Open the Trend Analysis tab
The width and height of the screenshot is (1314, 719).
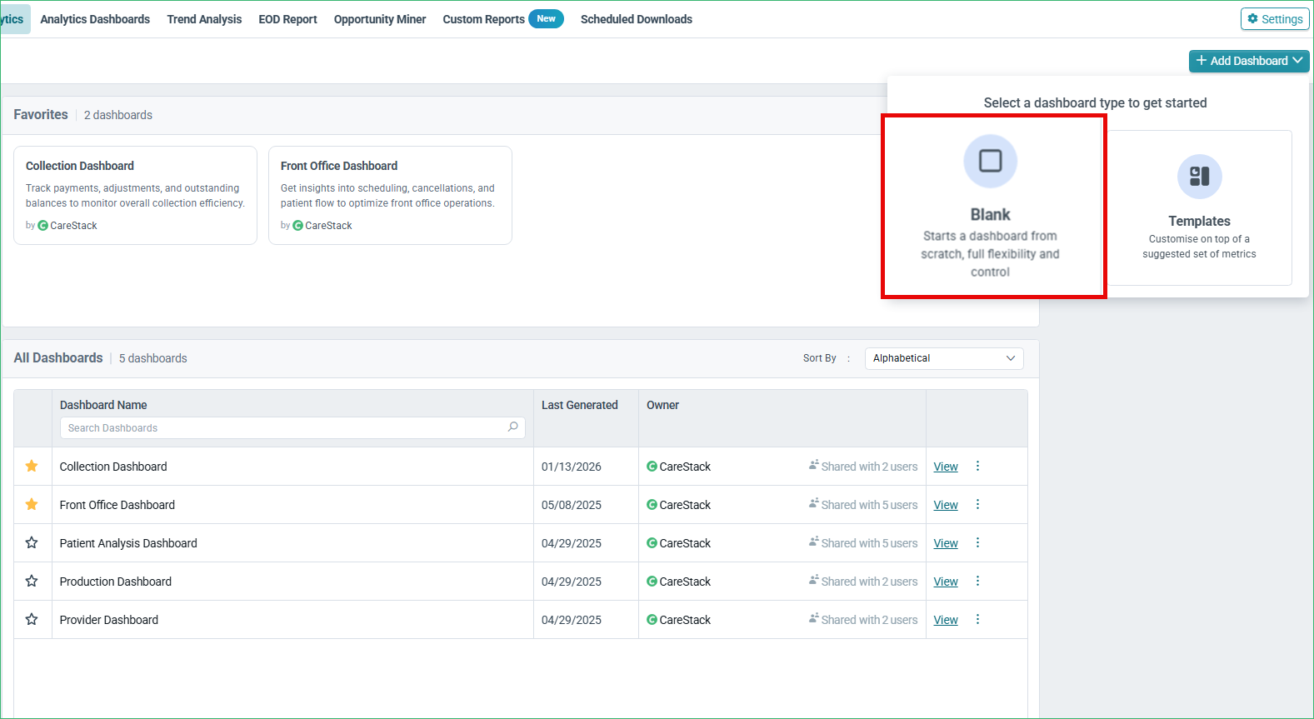click(204, 19)
